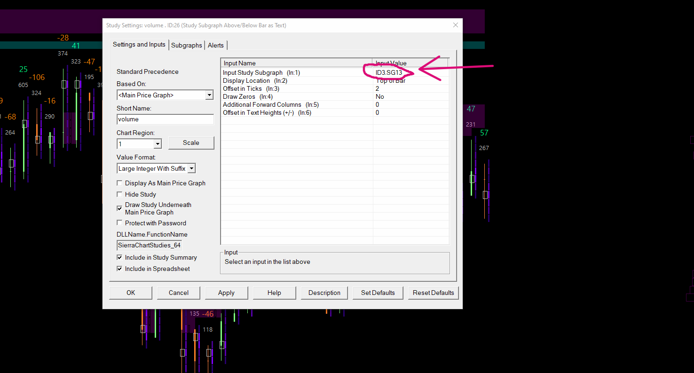Click the Input Value column header
The image size is (694, 373).
pyautogui.click(x=411, y=63)
